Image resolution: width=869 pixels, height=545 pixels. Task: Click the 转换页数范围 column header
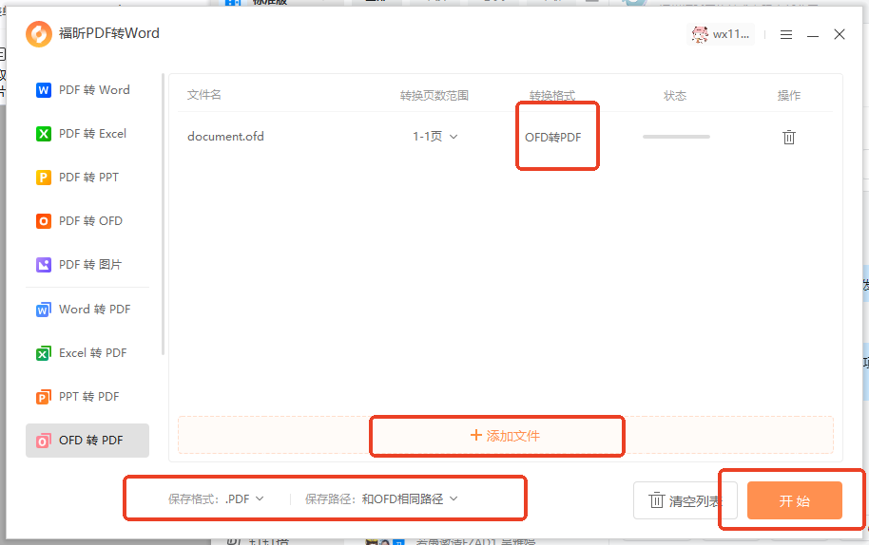click(x=434, y=95)
